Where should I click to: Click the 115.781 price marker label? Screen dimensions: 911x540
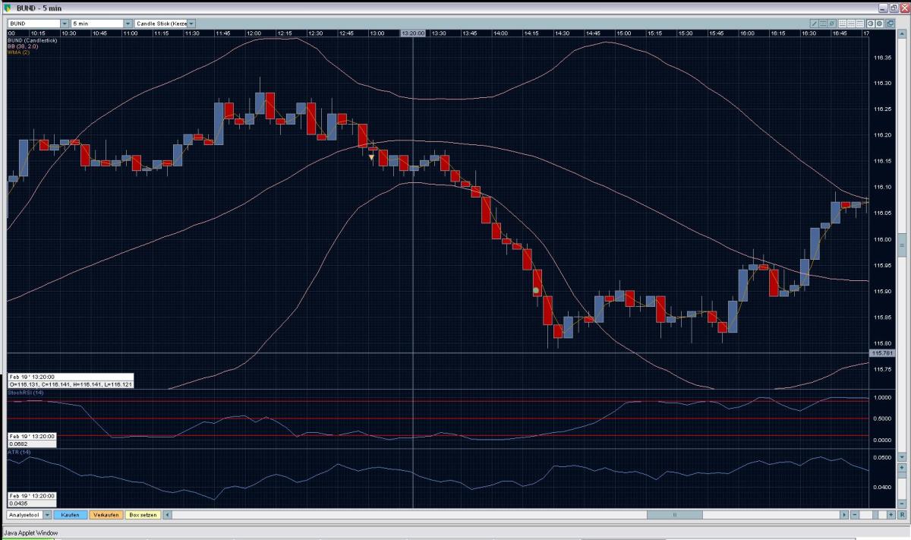click(882, 353)
